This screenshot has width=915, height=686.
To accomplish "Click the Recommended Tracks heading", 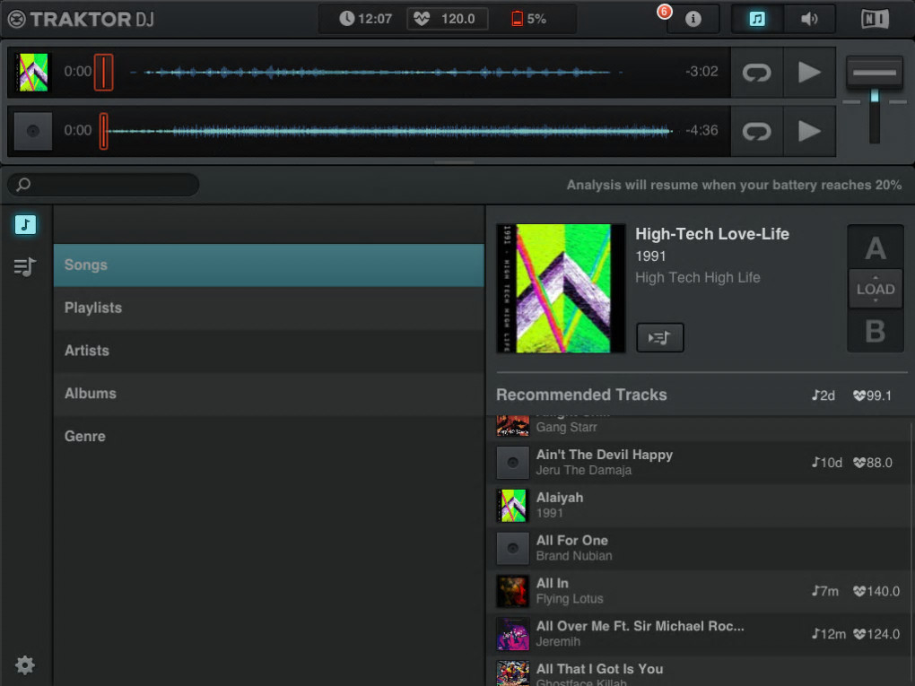I will click(581, 395).
